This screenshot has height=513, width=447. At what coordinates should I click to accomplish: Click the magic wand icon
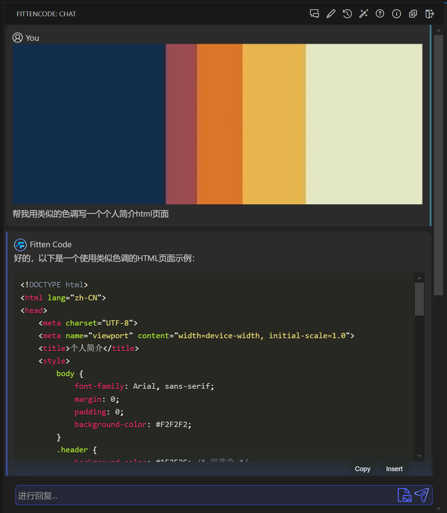pyautogui.click(x=364, y=14)
